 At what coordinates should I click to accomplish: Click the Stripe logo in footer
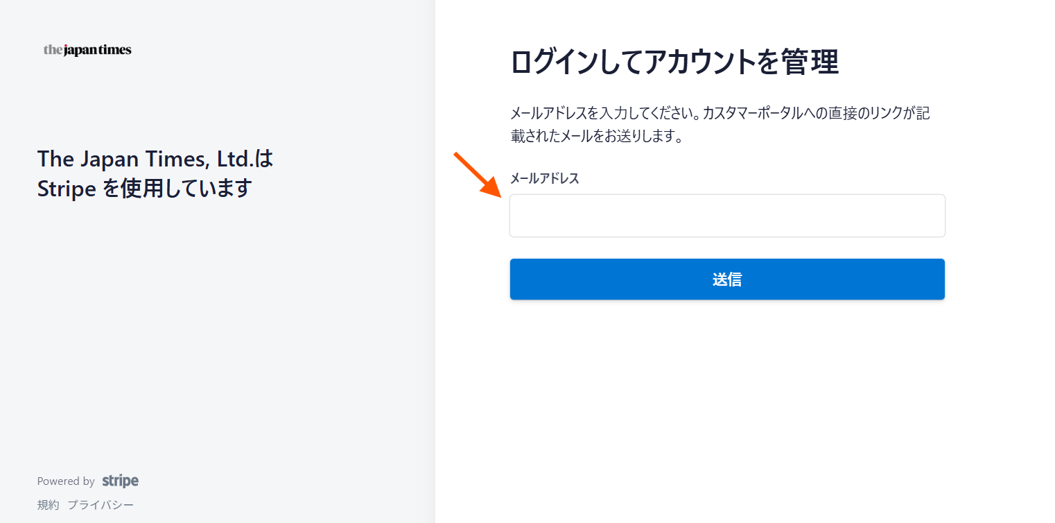coord(120,481)
